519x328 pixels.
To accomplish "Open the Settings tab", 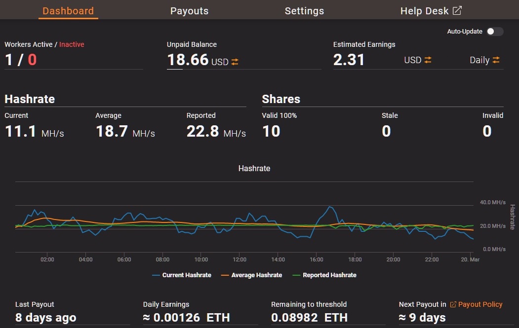I will [305, 11].
